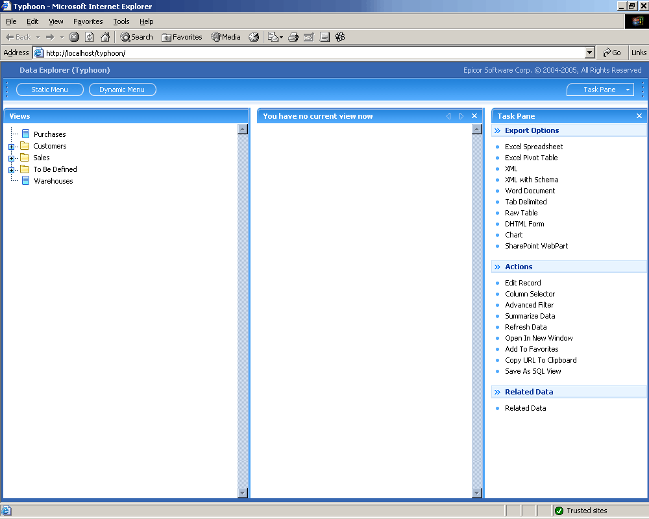Viewport: 649px width, 519px height.
Task: Expand the Customers folder in Views
Action: point(11,147)
